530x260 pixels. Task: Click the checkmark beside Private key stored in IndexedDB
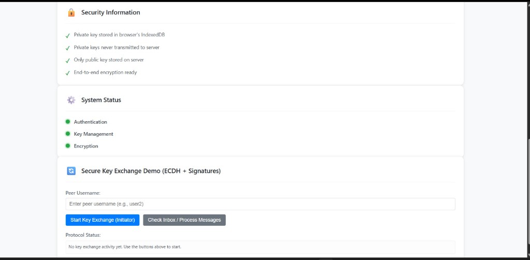(68, 36)
